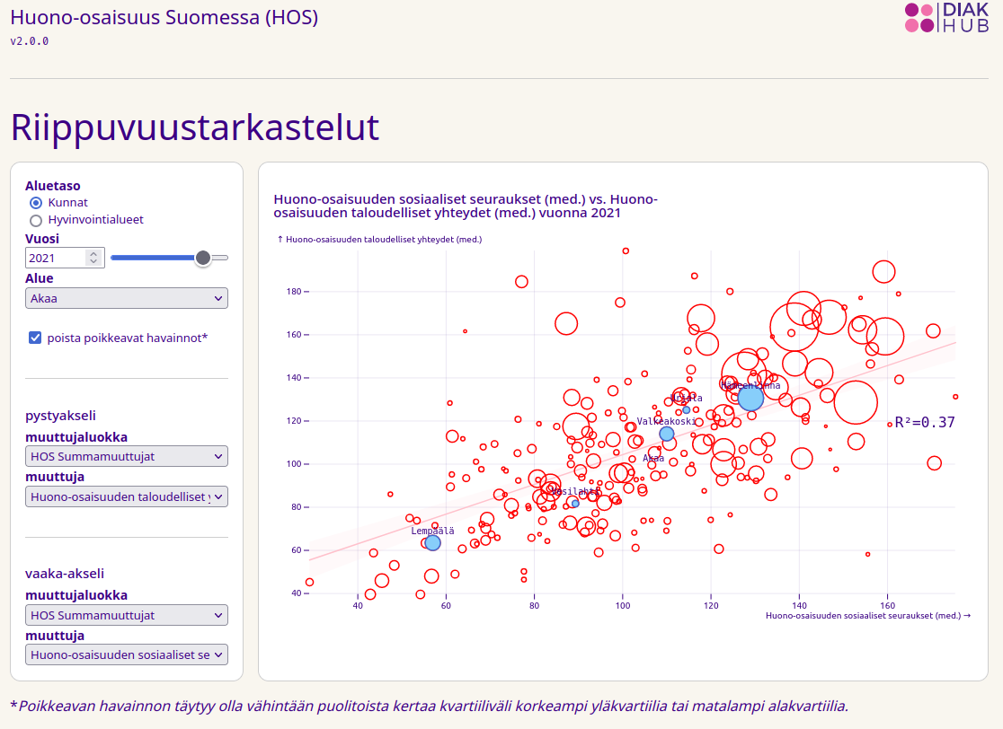
Task: Click the blue Valkeakoski bubble
Action: (x=666, y=434)
